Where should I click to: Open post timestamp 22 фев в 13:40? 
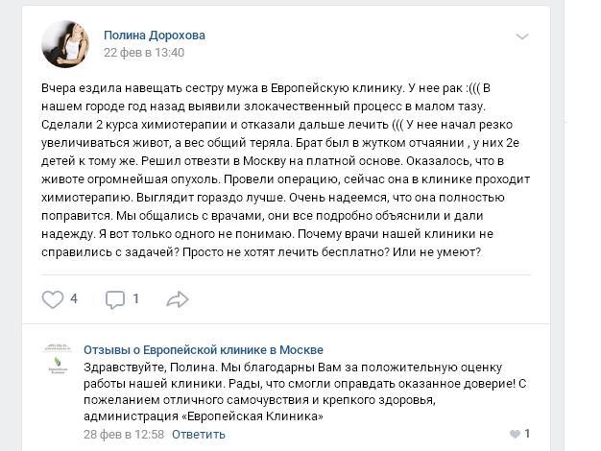coord(143,53)
